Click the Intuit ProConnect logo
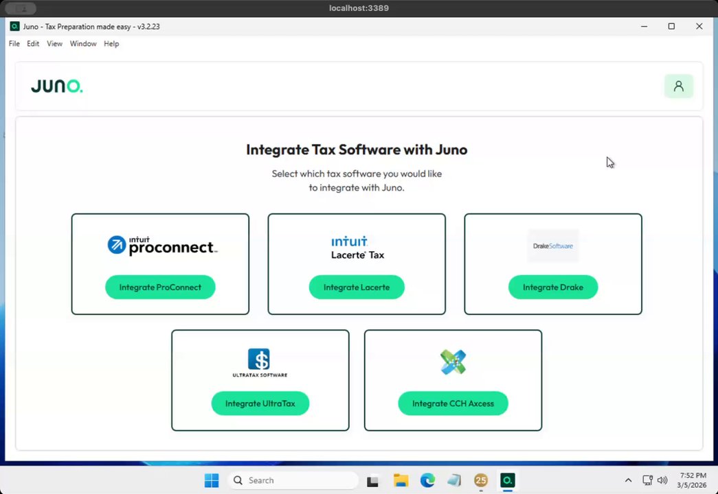Image resolution: width=718 pixels, height=494 pixels. tap(163, 245)
